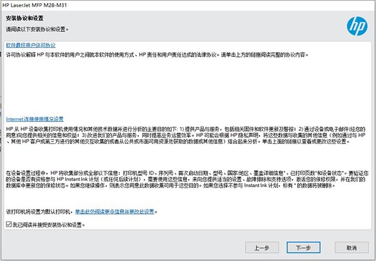Click the 单击此处阅读更多信息并更改此设置 link
Viewport: 376px width, 261px height.
click(x=115, y=212)
